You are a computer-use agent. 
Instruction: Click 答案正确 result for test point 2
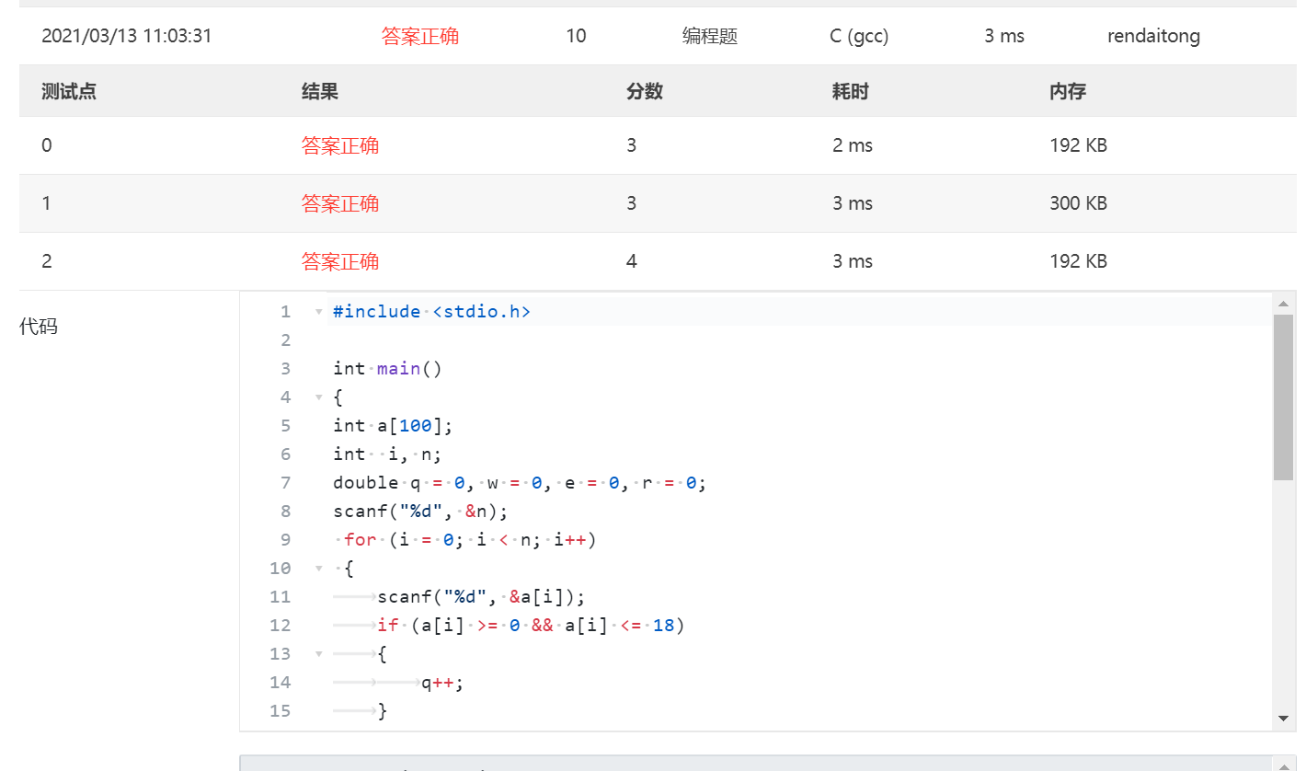click(x=340, y=261)
